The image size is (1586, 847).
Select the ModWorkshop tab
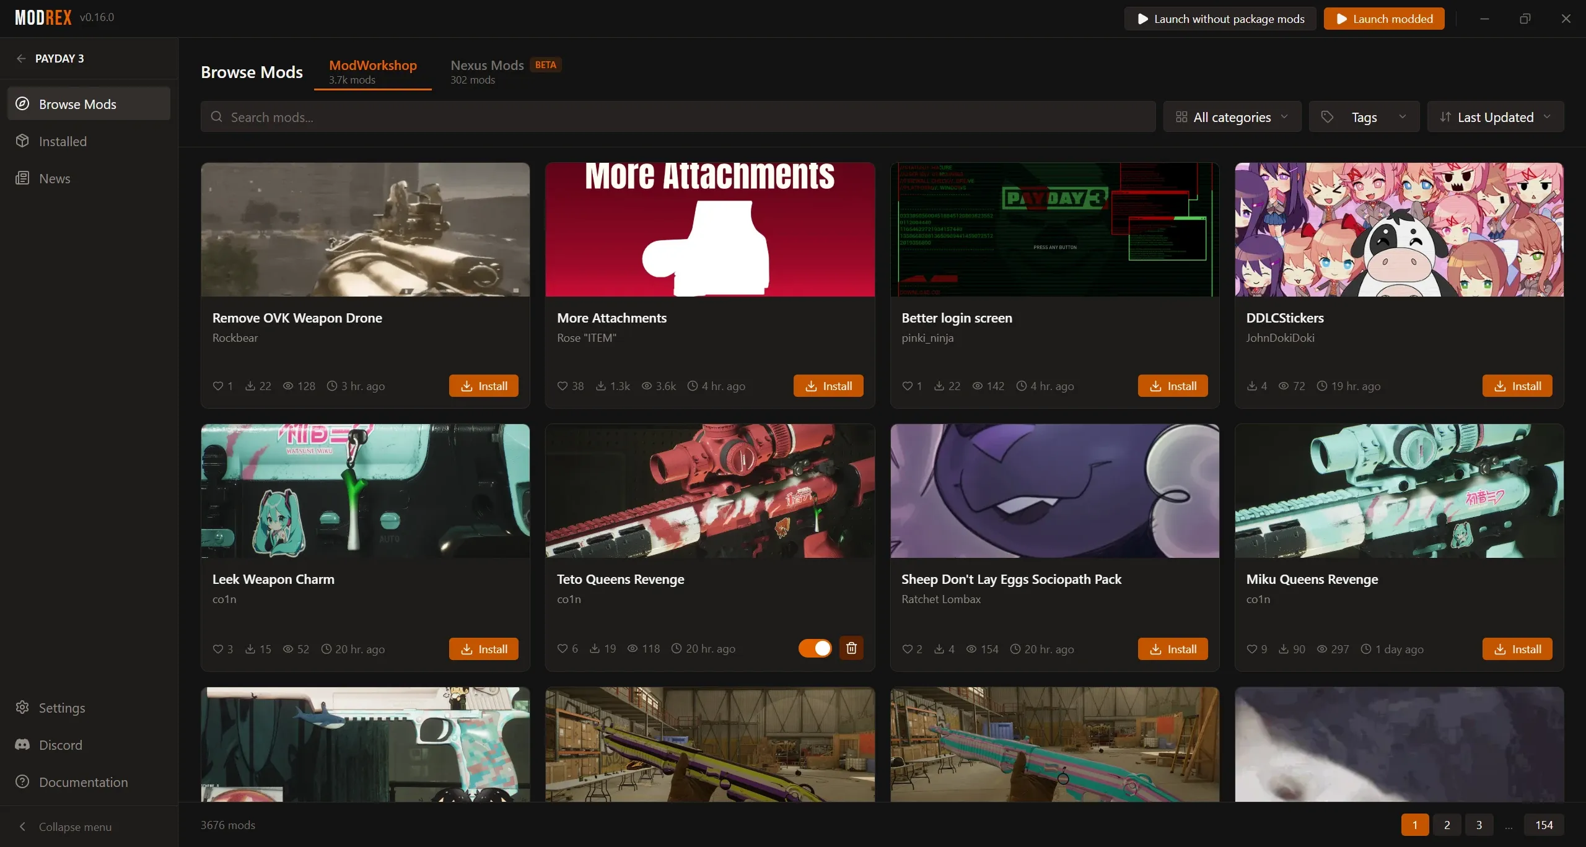pos(372,71)
